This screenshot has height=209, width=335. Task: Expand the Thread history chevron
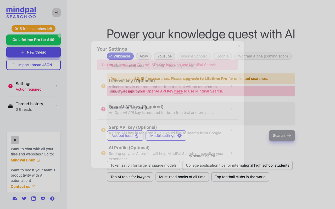point(57,106)
